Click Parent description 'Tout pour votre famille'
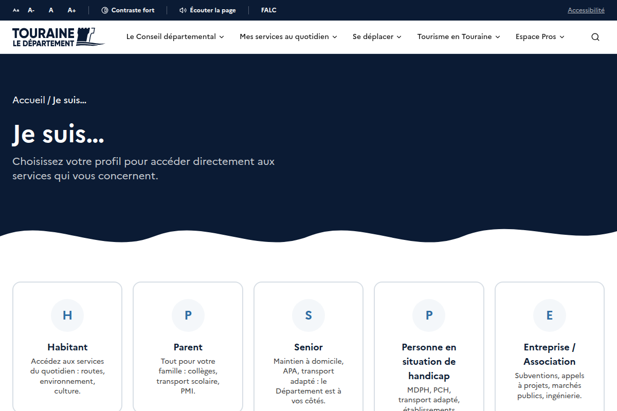Image resolution: width=617 pixels, height=411 pixels. pyautogui.click(x=188, y=377)
